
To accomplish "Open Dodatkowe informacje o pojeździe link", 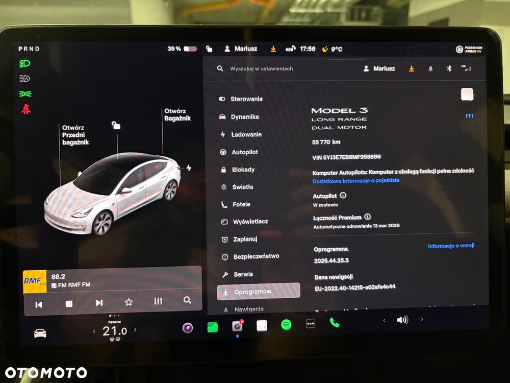I will (356, 181).
